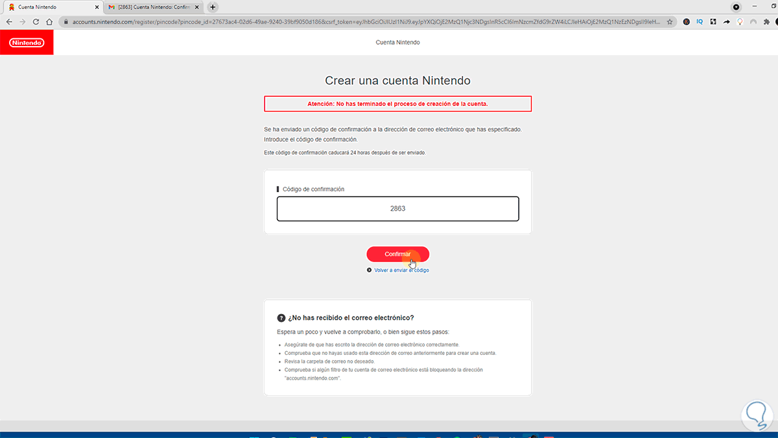Click the browser forward arrow
Screen dimensions: 778x438
(22, 21)
